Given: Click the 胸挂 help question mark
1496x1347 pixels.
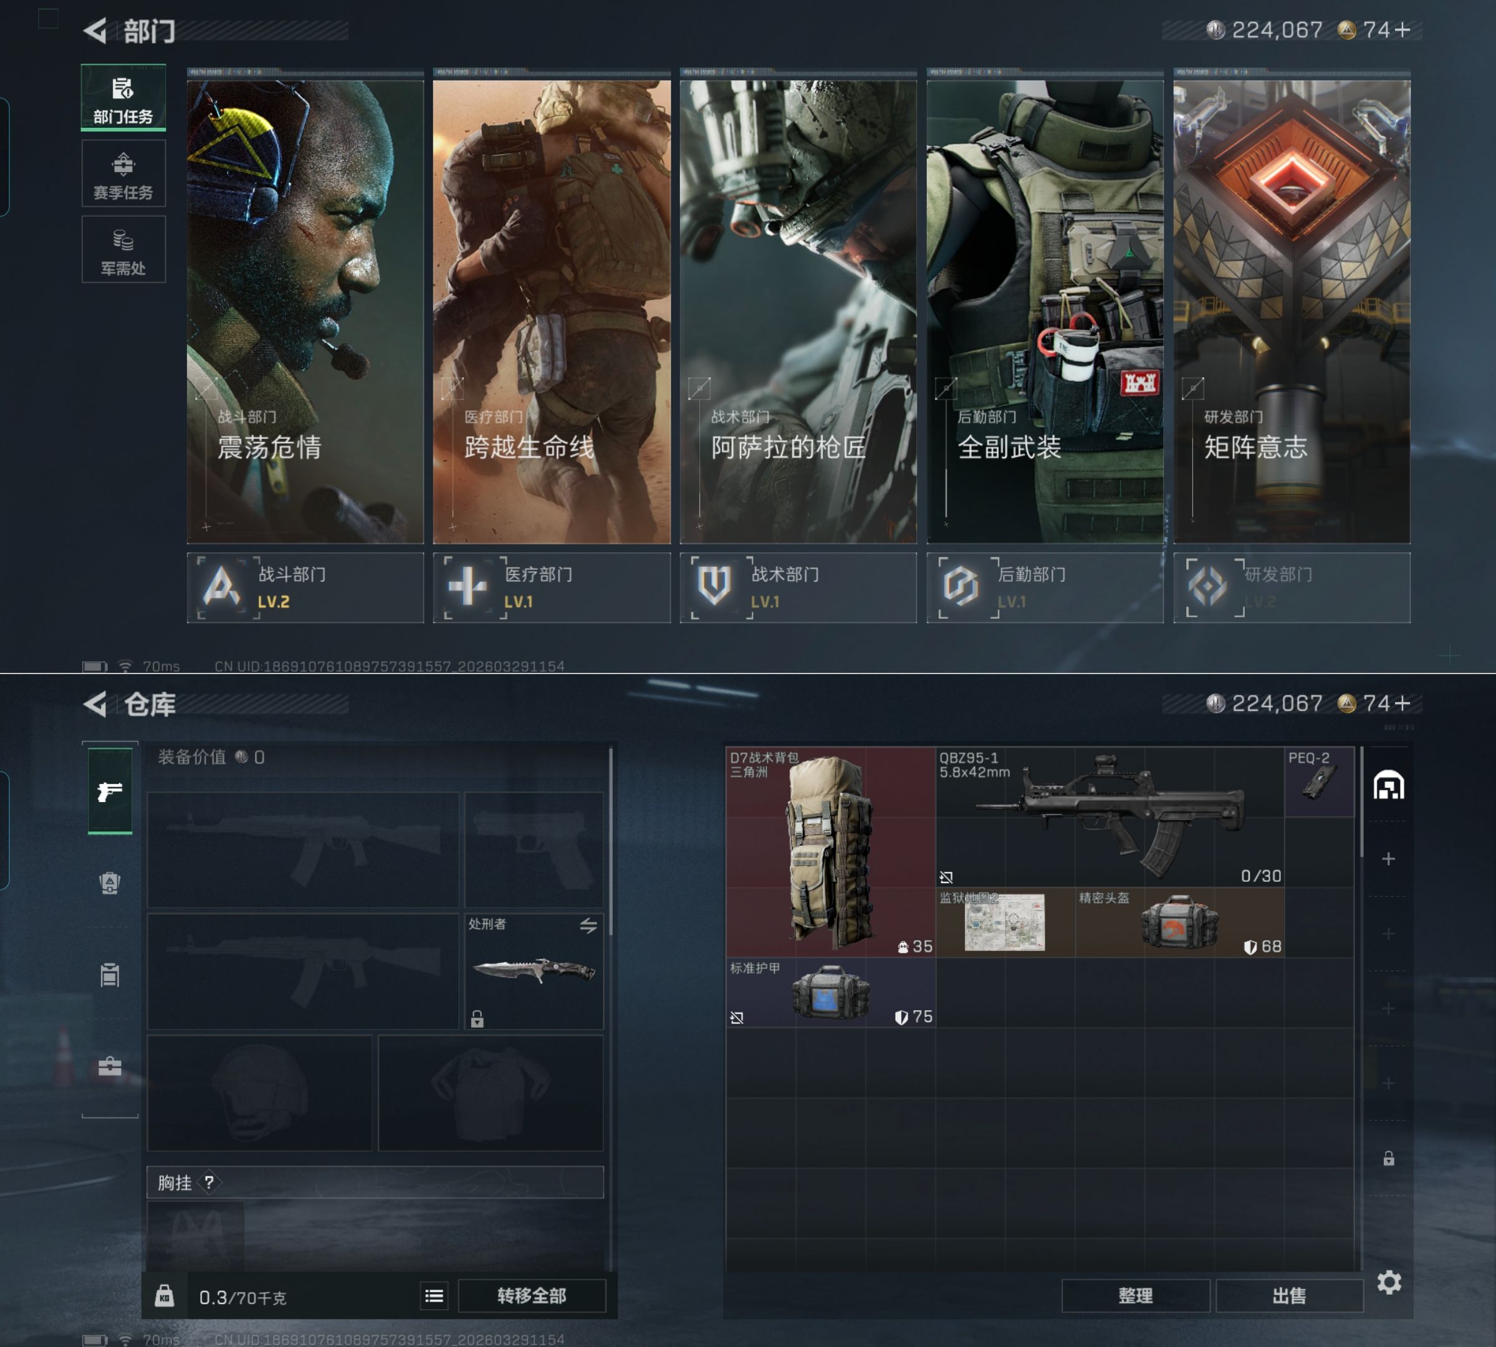Looking at the screenshot, I should point(209,1182).
